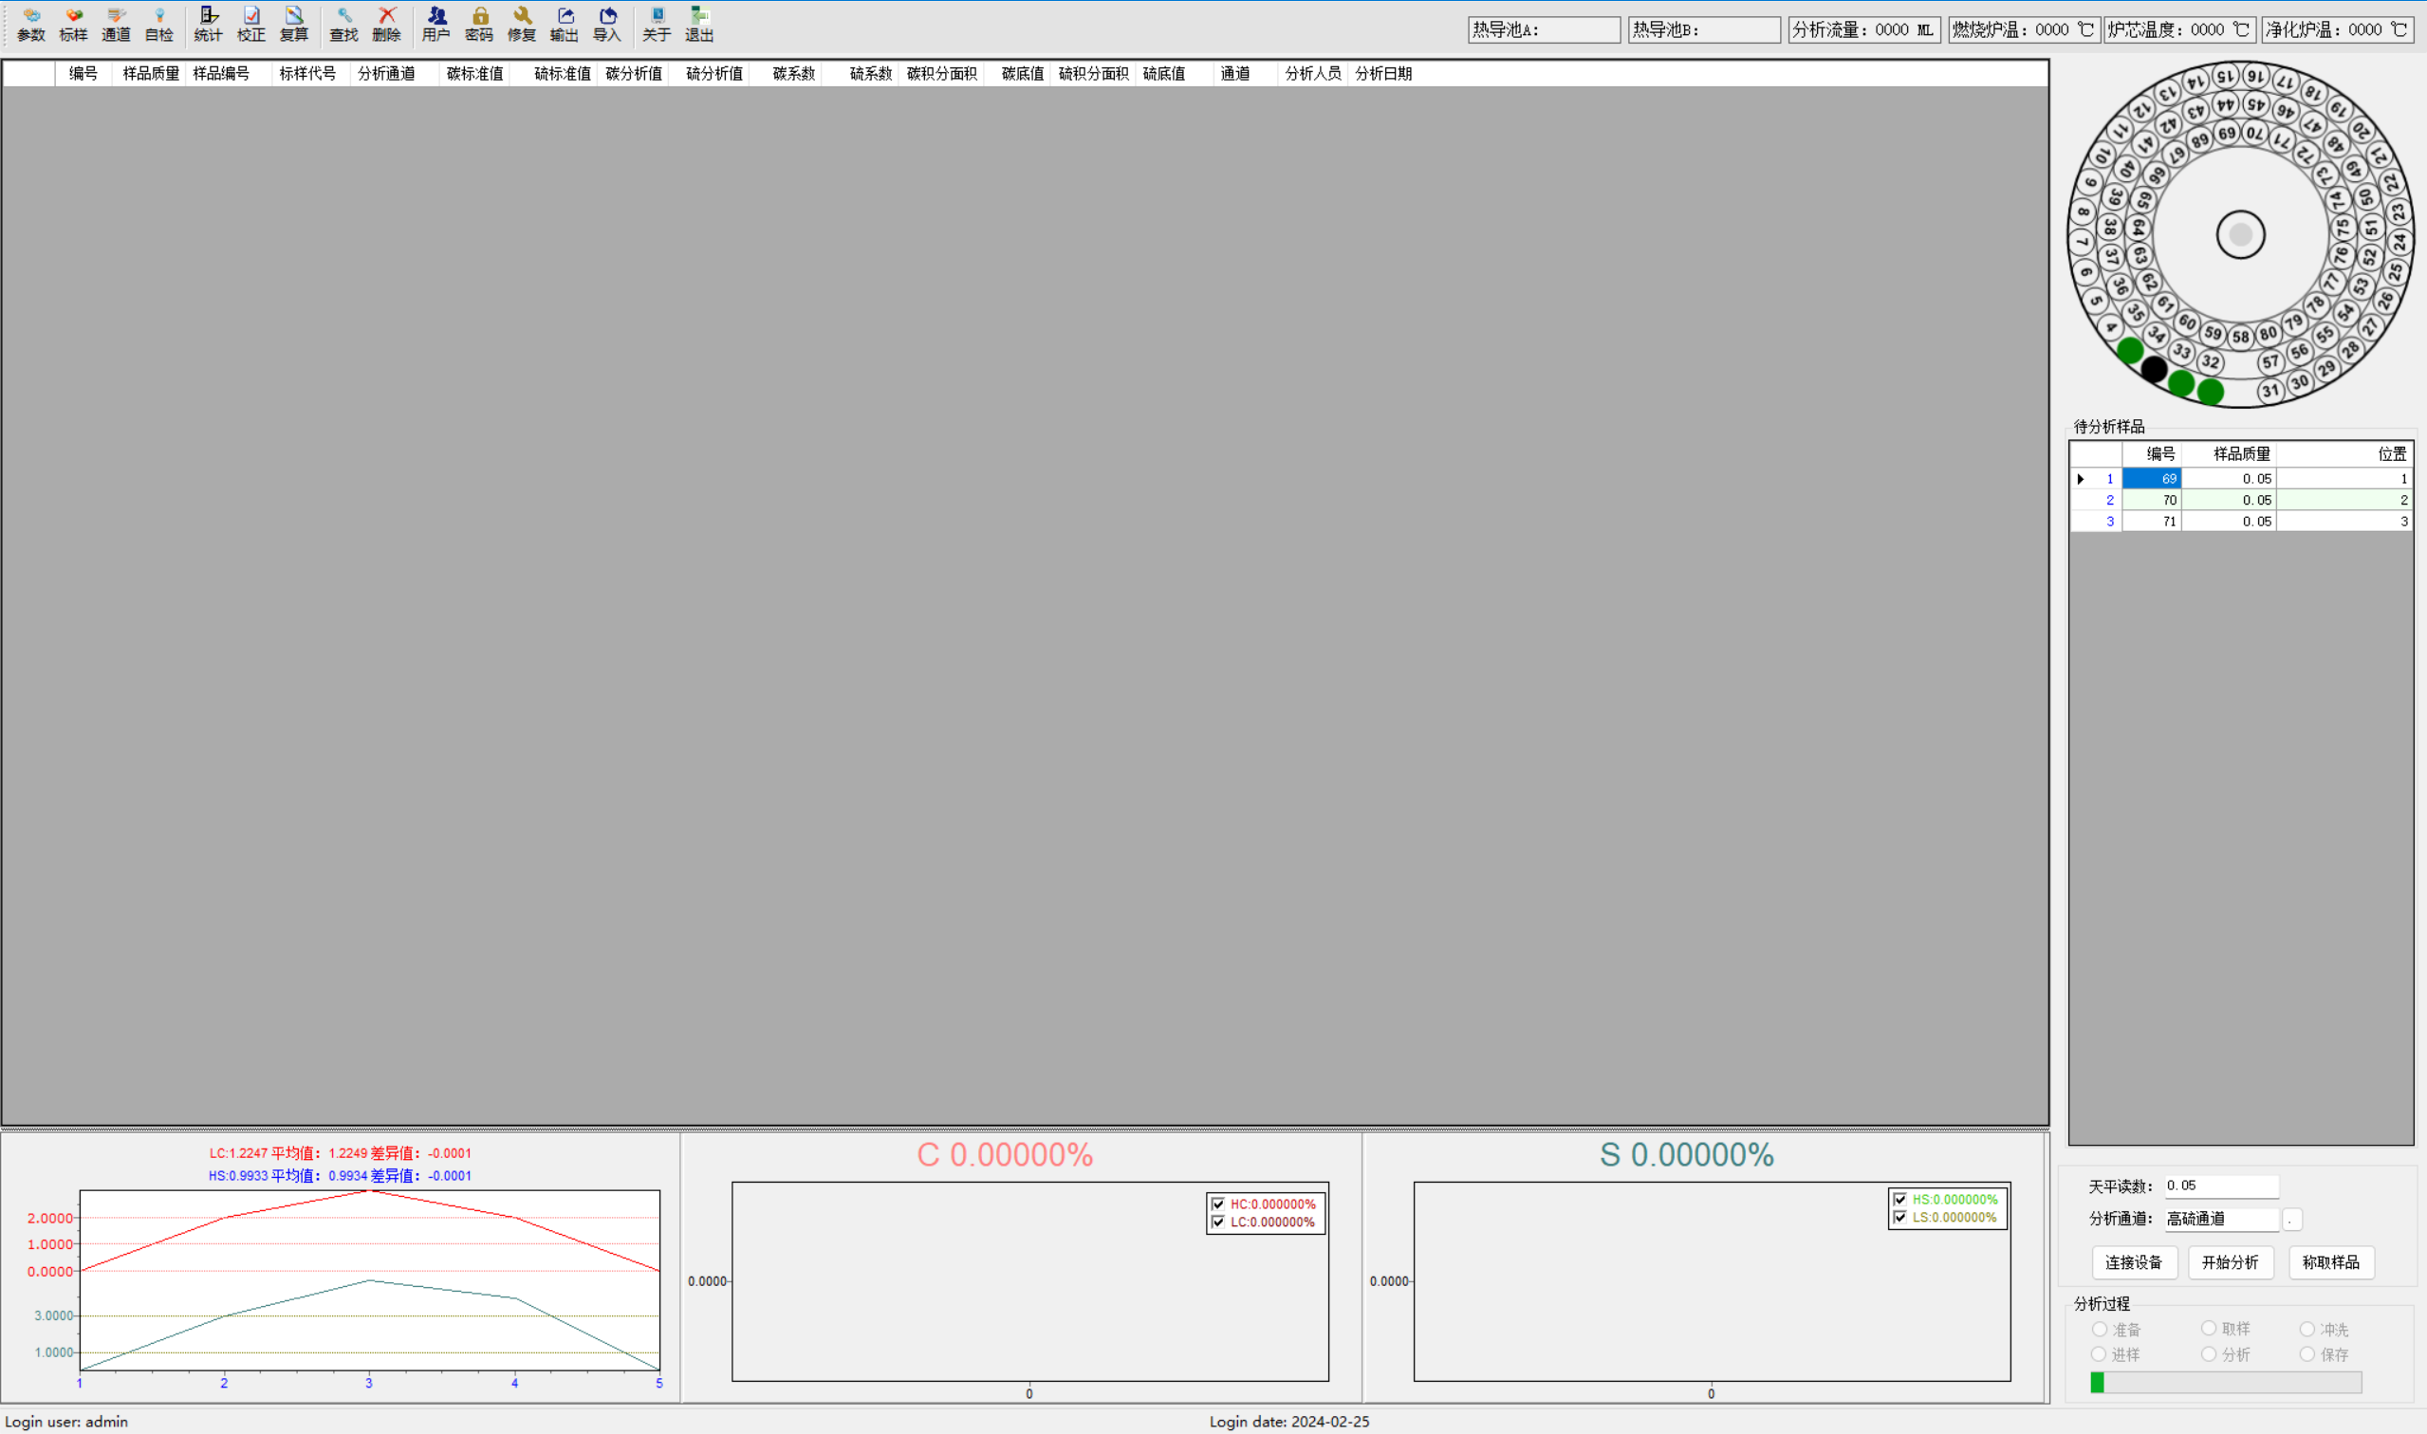
Task: Click the 修复 repair tool icon
Action: (x=522, y=24)
